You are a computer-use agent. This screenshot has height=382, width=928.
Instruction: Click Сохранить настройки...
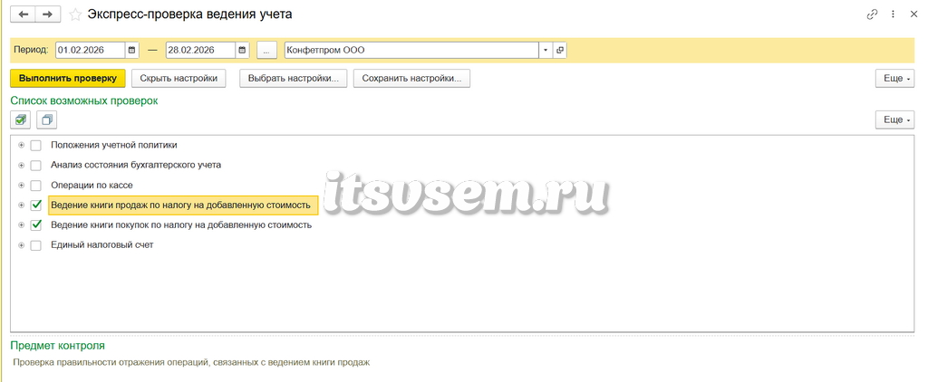tap(412, 78)
